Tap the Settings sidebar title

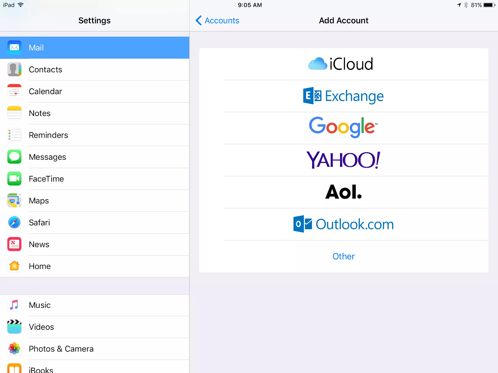coord(95,21)
